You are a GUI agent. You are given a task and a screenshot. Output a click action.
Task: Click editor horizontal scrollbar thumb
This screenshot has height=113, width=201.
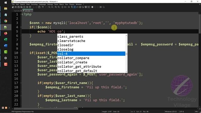46,109
